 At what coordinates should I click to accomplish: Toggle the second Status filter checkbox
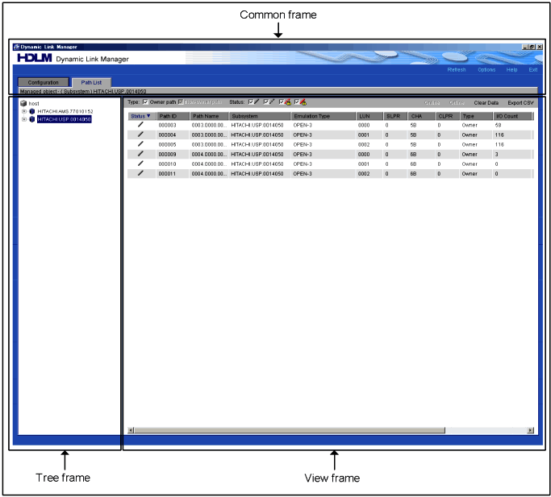click(266, 102)
